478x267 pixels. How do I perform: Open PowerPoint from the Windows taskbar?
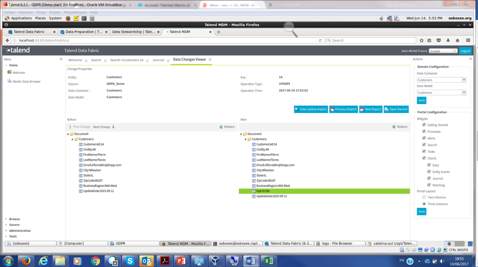tap(182, 261)
